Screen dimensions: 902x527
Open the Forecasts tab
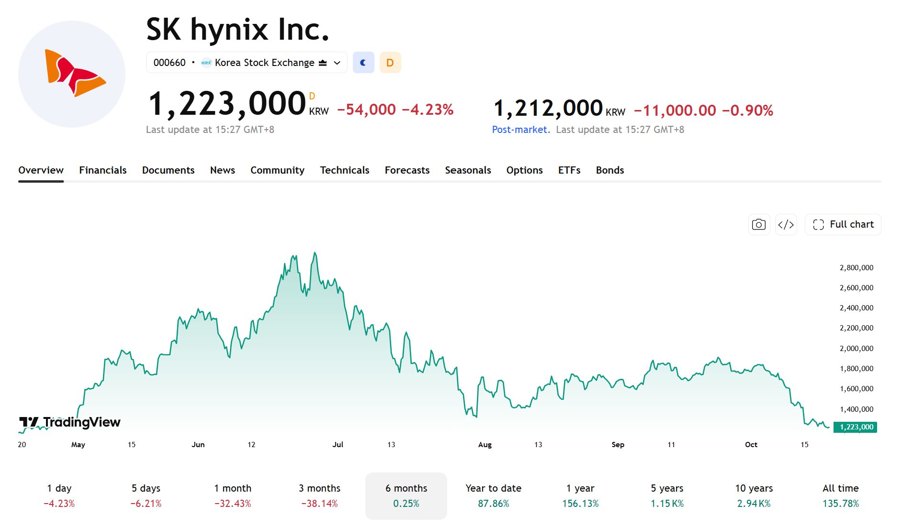point(407,170)
